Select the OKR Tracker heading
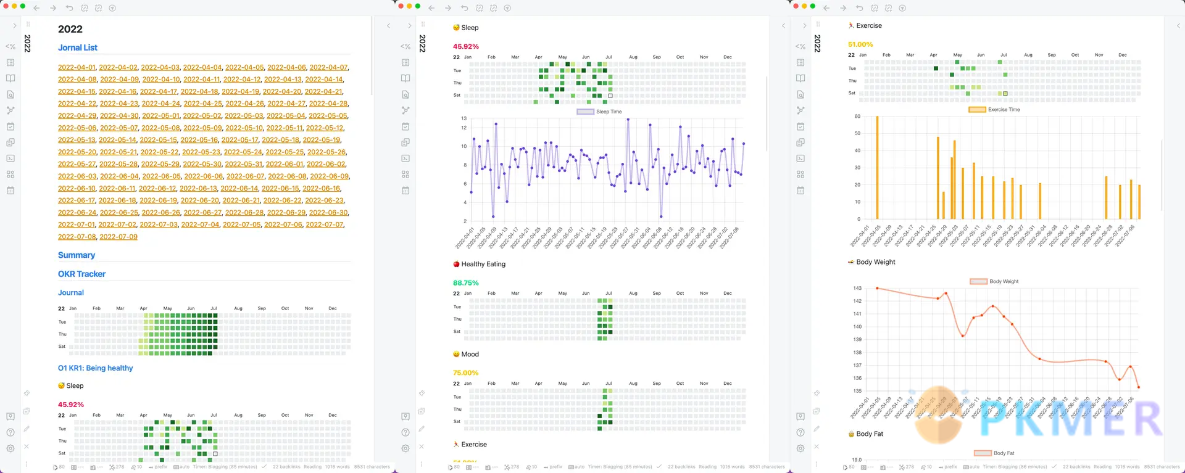1185x473 pixels. point(81,274)
